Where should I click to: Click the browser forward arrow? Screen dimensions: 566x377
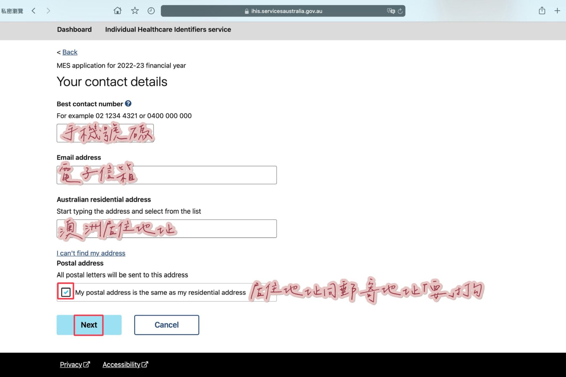pos(48,11)
